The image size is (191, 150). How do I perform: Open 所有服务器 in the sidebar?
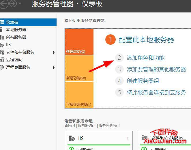28,37
